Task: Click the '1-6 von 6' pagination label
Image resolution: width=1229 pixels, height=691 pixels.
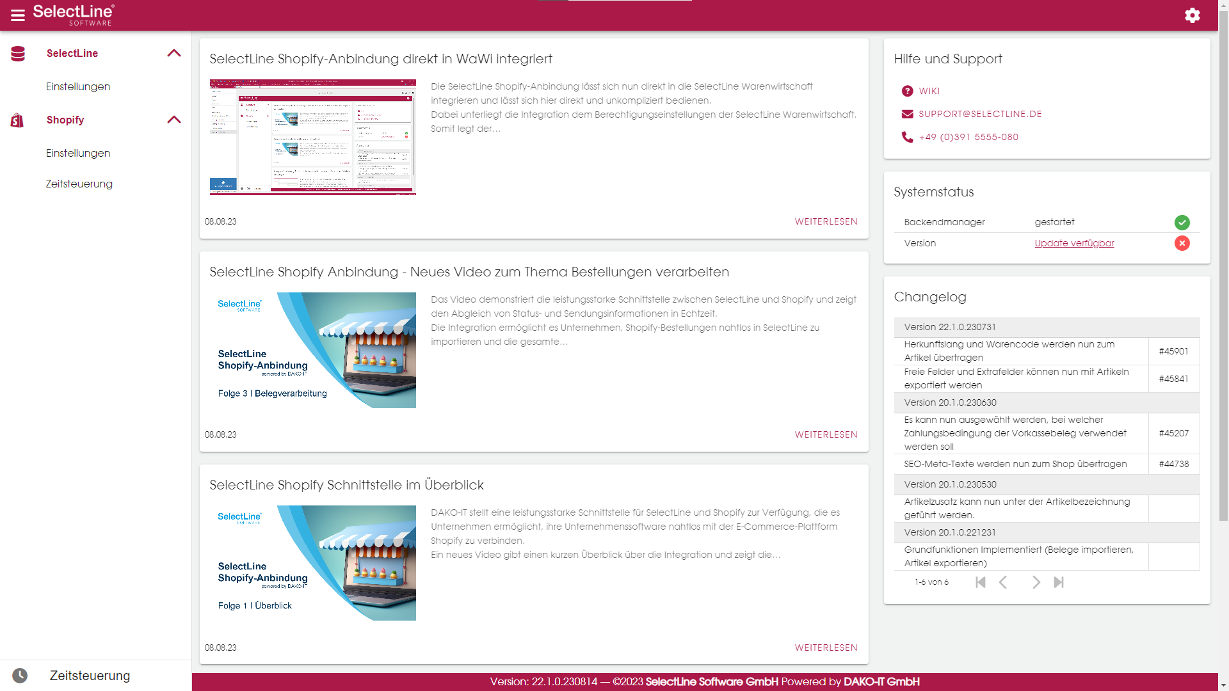Action: point(931,582)
